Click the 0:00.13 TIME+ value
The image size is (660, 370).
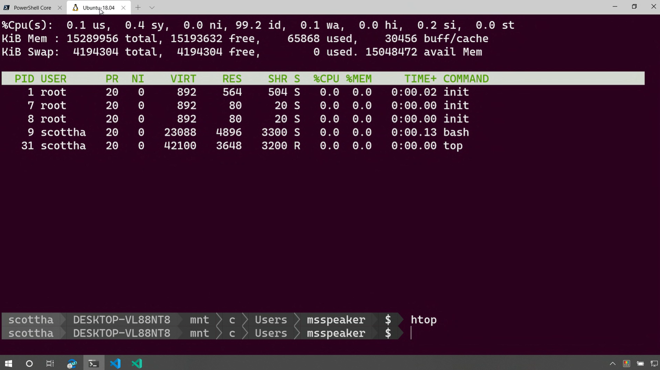[414, 132]
